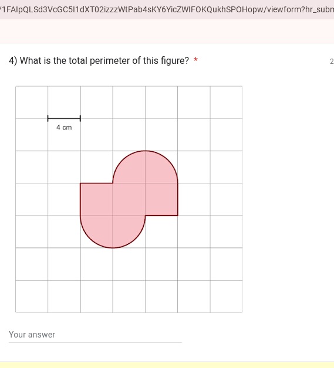Click the '4 cm' scale label

pos(64,127)
